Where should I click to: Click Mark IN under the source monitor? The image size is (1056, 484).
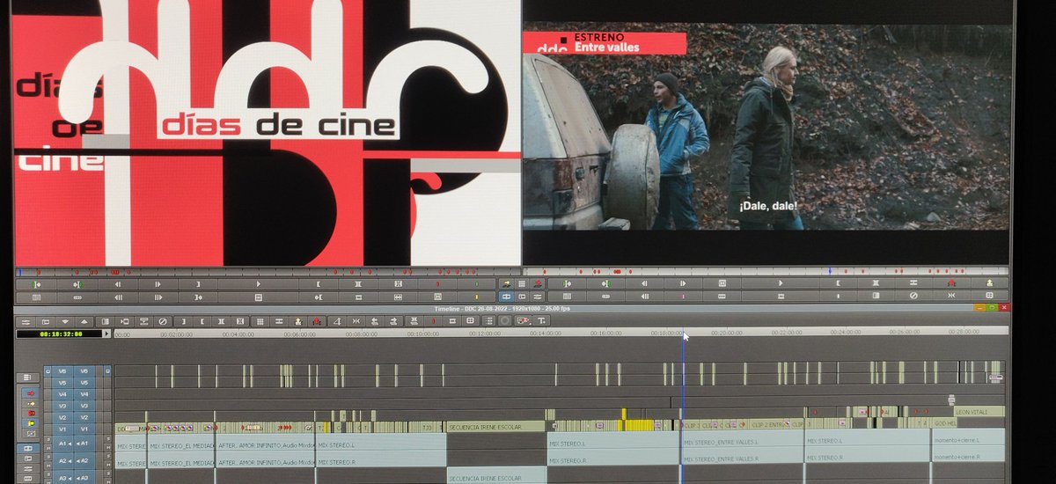point(318,284)
